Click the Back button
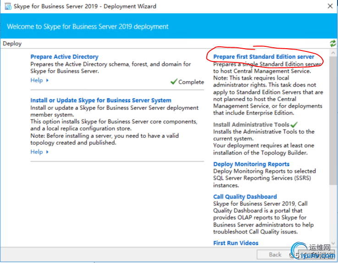 tap(275, 255)
